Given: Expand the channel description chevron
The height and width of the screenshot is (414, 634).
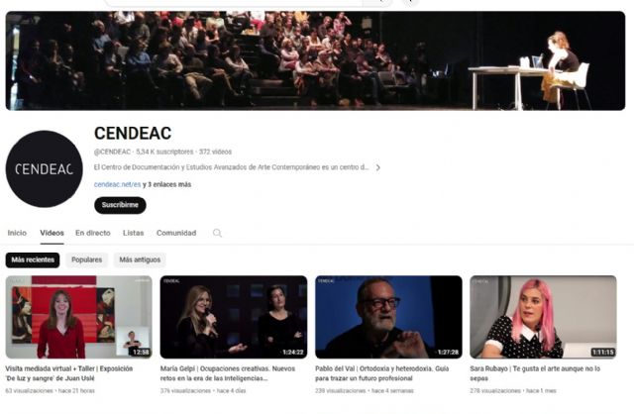Looking at the screenshot, I should tap(378, 167).
